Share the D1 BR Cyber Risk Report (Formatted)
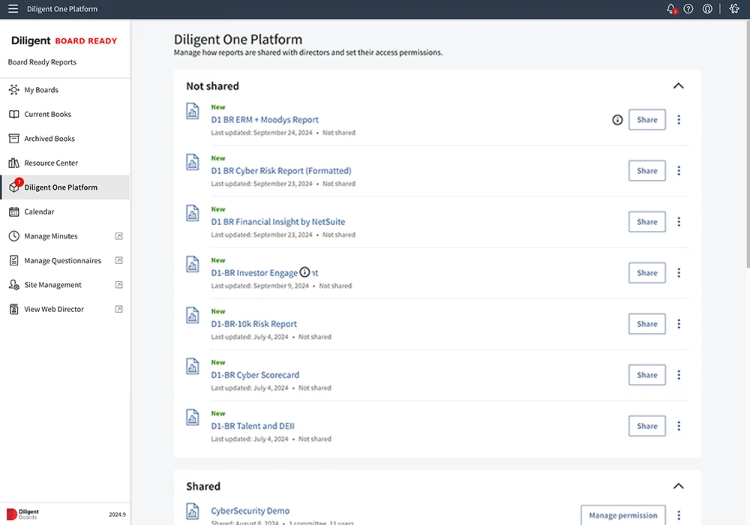This screenshot has width=750, height=525. tap(646, 170)
